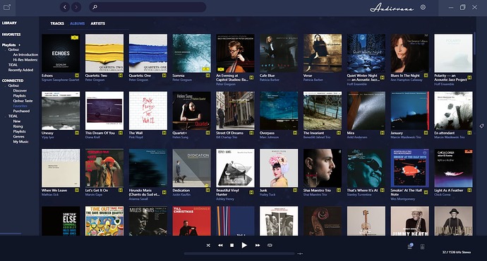Open the Echoes album cover

(61, 53)
